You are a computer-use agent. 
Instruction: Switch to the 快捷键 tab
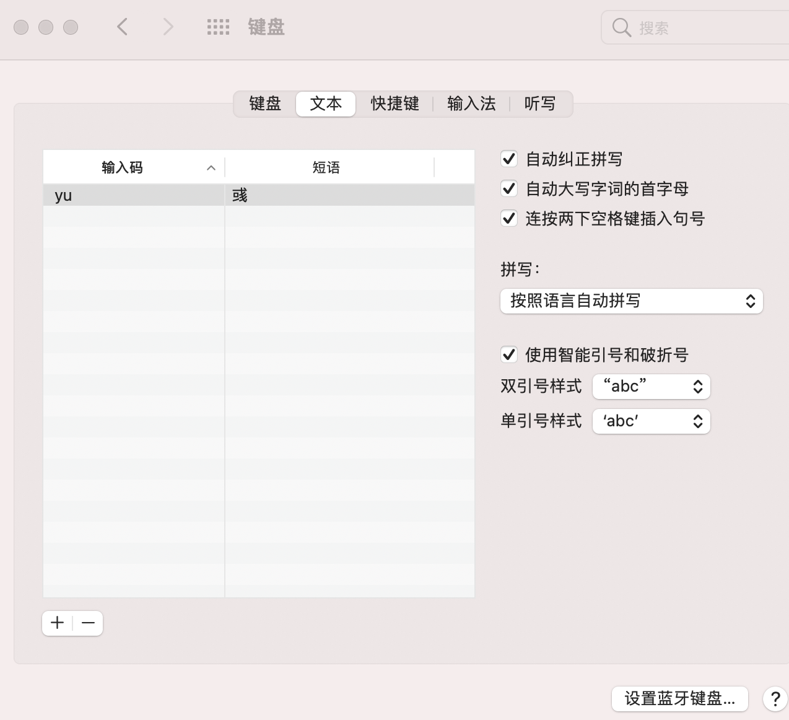pyautogui.click(x=394, y=103)
